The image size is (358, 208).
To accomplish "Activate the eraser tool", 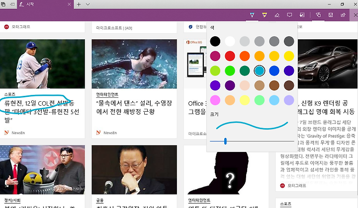I will coord(277,15).
